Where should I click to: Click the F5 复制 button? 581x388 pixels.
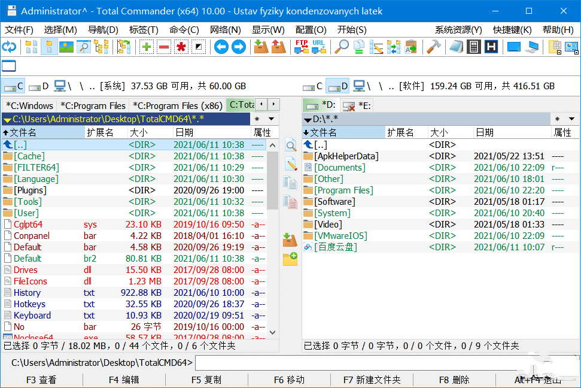pos(206,380)
